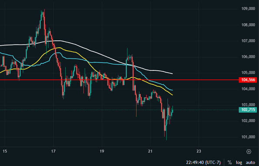
Task: Click price axis label 108,000
Action: 248,25
